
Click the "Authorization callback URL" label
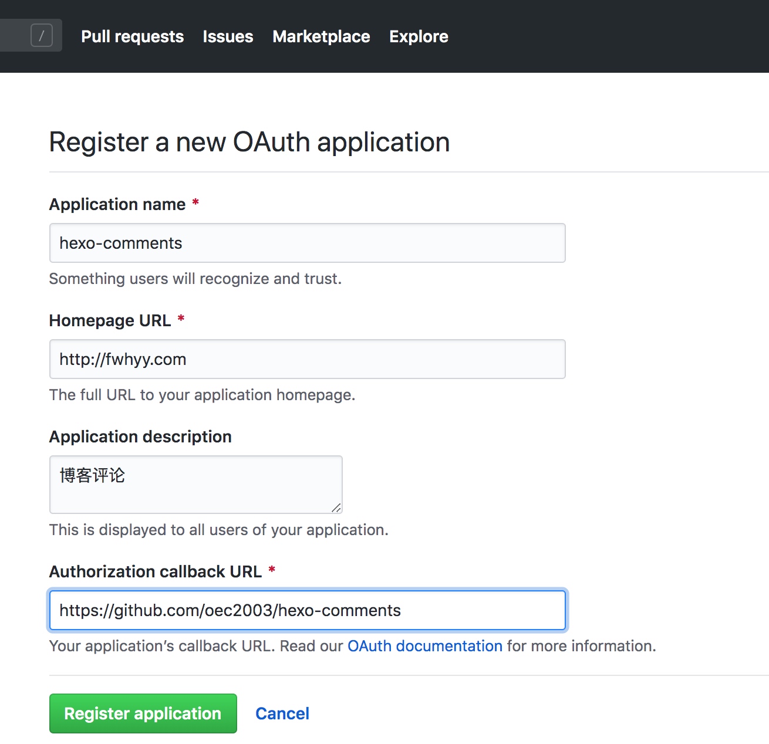[x=156, y=571]
